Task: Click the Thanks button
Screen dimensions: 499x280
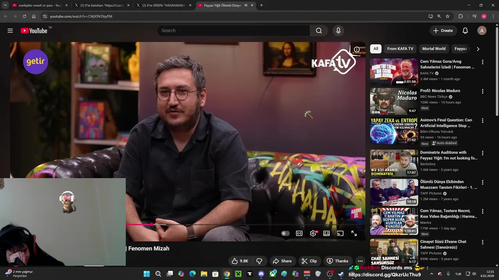Action: 337,261
